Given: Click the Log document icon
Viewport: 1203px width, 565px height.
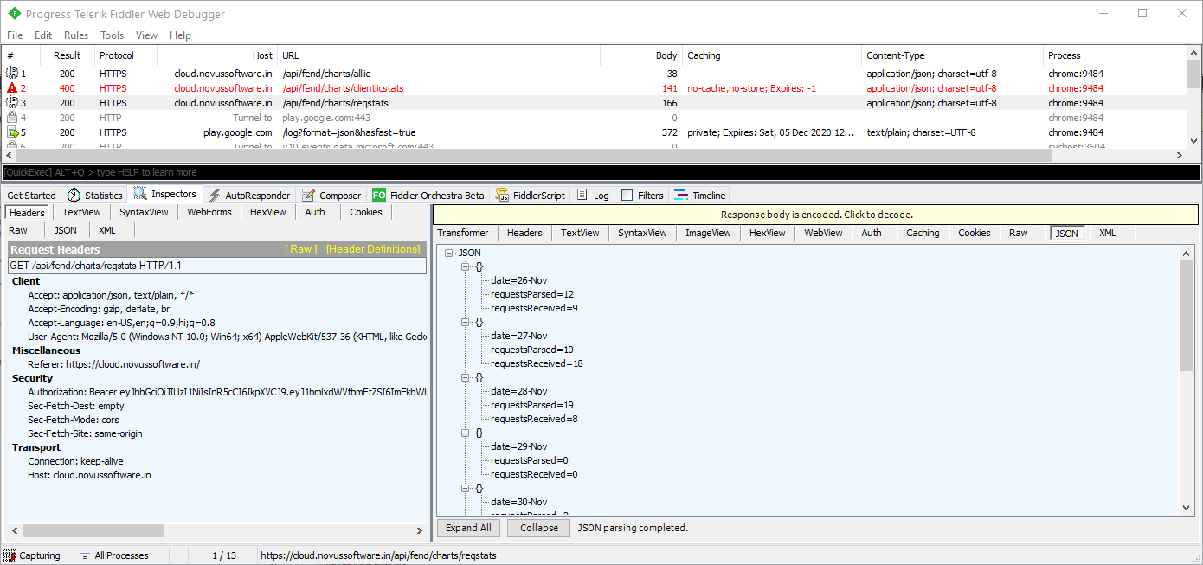Looking at the screenshot, I should 582,196.
